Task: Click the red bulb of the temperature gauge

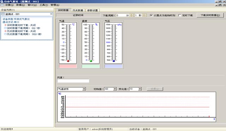Action: click(68, 61)
